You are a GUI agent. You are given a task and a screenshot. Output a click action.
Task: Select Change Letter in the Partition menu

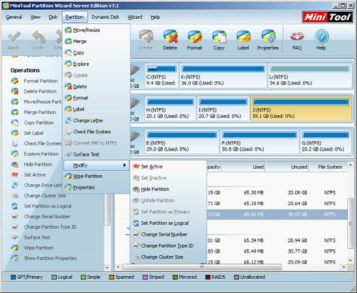[88, 121]
